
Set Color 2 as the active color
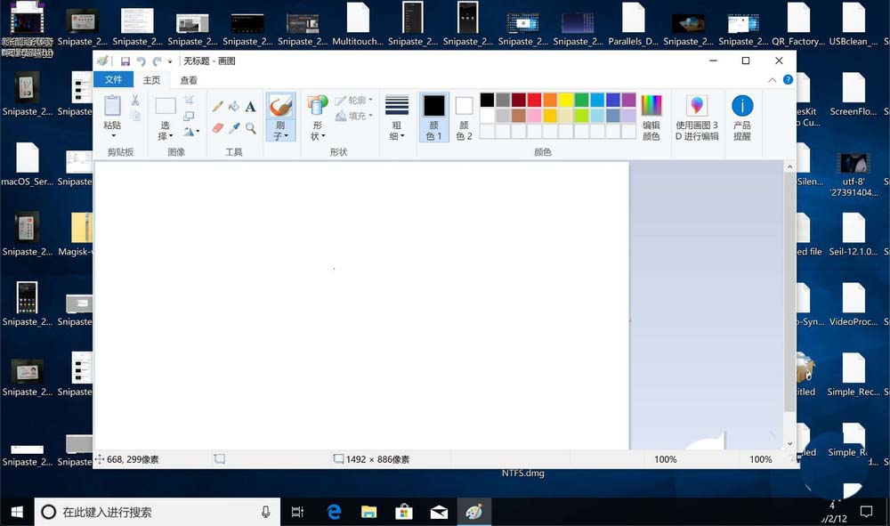[463, 116]
